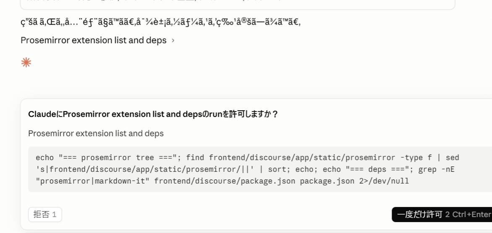Deny the run request with the 拒否 button

(45, 215)
